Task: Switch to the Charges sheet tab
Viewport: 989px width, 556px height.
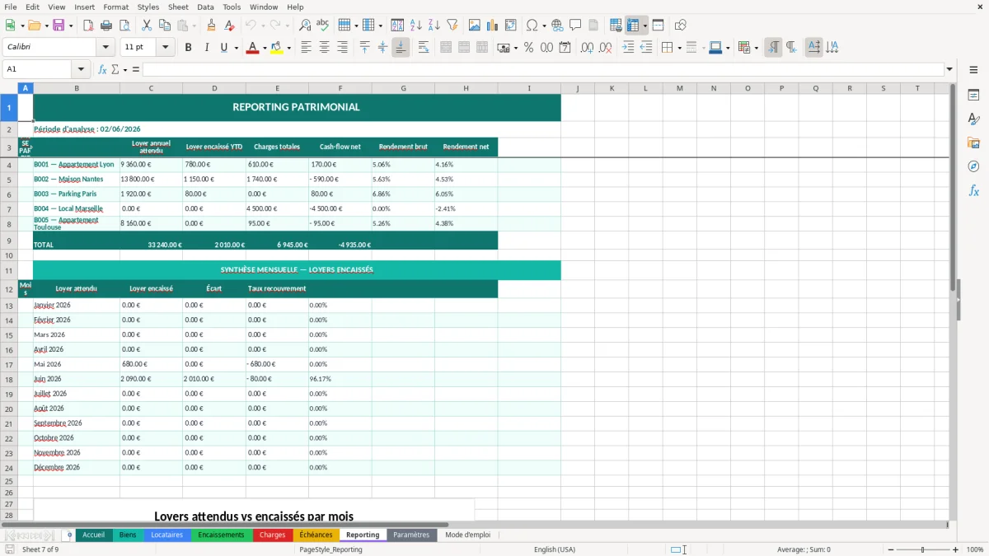Action: click(272, 535)
